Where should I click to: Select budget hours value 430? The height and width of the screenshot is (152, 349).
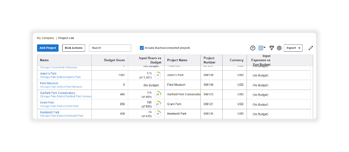[x=122, y=114]
